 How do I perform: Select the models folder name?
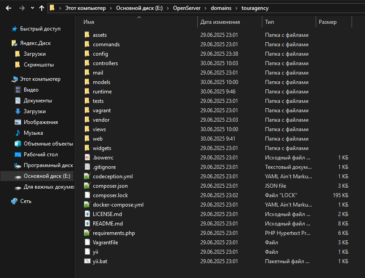coord(101,82)
